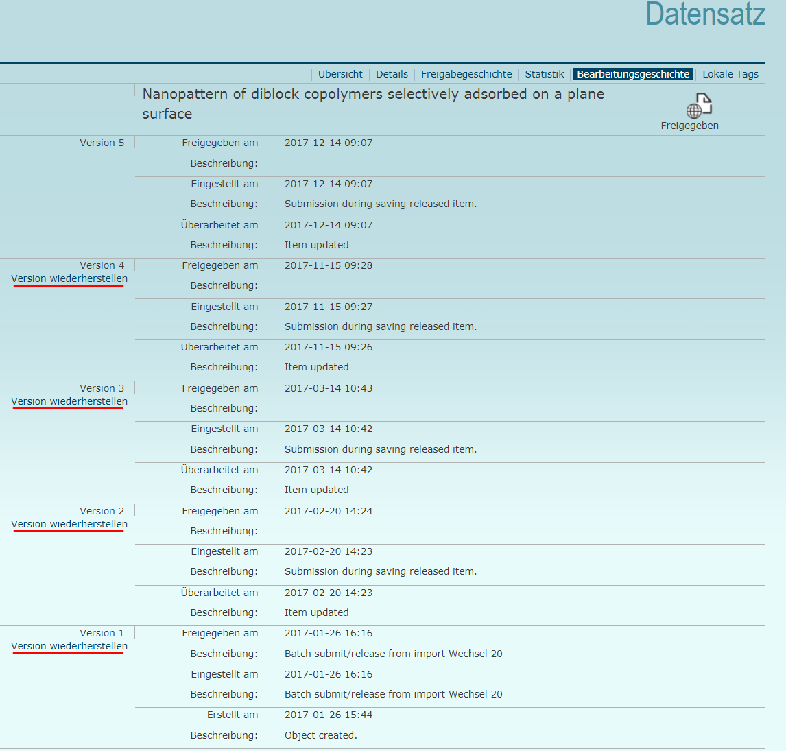Open the Freigabegeschichte tab

pos(466,74)
